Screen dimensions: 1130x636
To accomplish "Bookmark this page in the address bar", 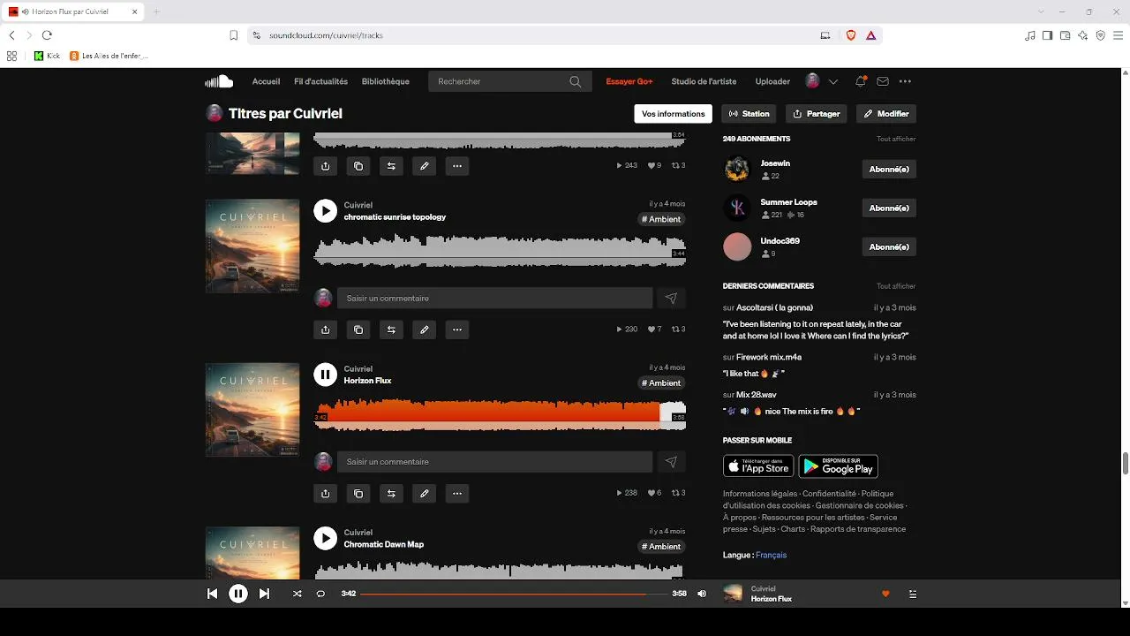I will [x=234, y=35].
